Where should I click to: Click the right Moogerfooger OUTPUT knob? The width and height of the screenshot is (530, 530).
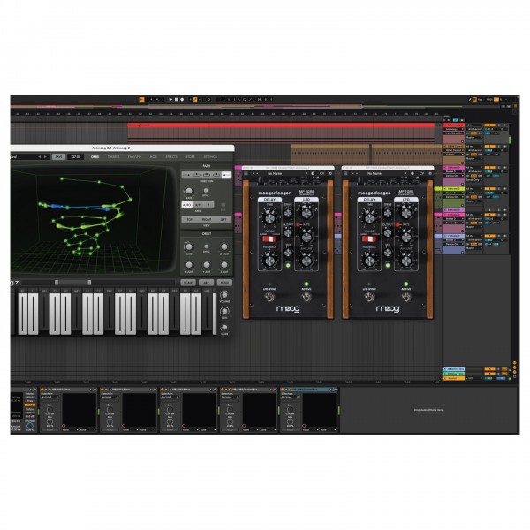pos(388,232)
